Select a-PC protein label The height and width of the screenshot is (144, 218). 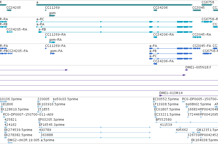[153, 56]
